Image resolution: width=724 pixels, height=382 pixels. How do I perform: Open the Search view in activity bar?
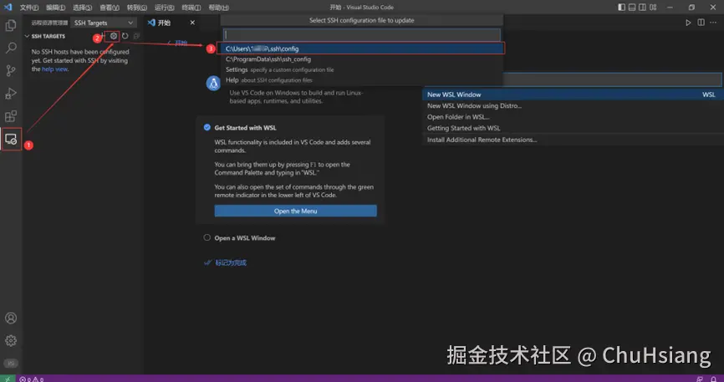coord(11,48)
